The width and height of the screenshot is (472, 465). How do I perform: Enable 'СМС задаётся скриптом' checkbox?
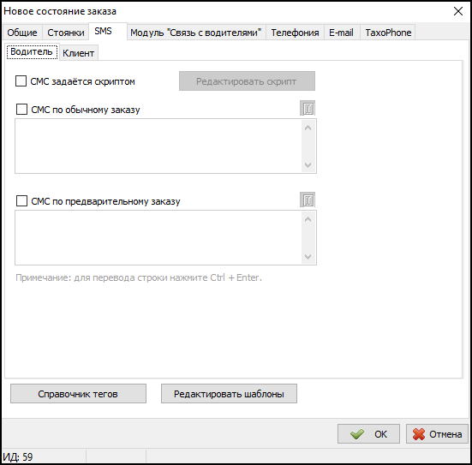[21, 81]
